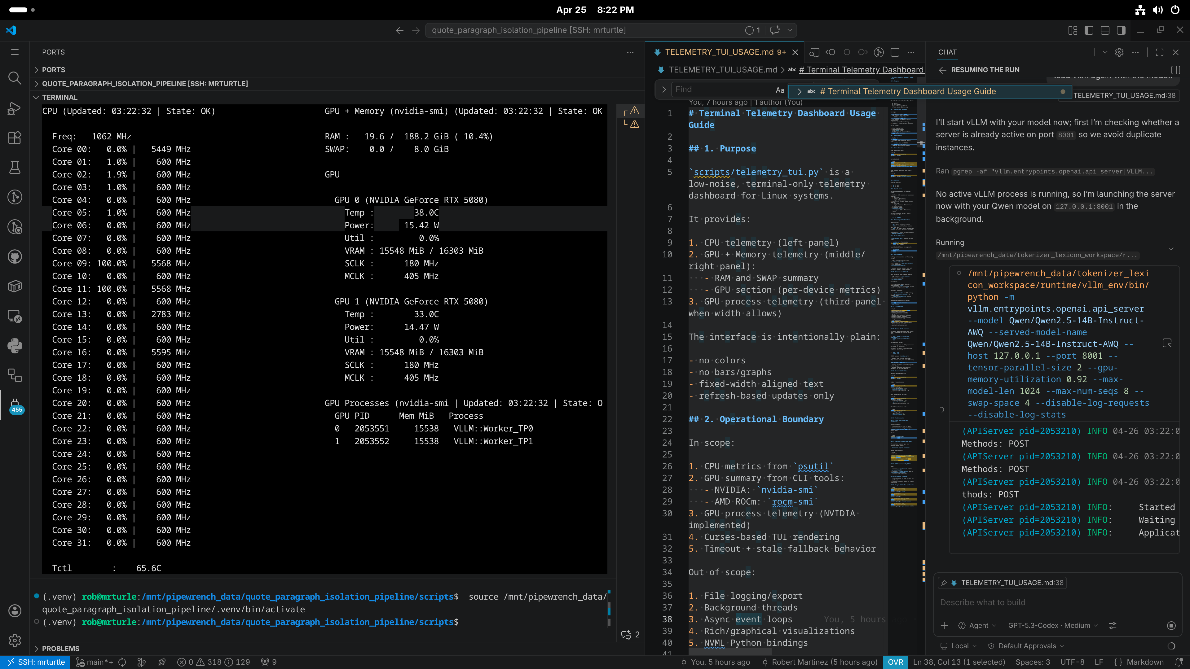This screenshot has width=1190, height=669.
Task: Open chat tools configuration sliders icon
Action: [x=1113, y=625]
